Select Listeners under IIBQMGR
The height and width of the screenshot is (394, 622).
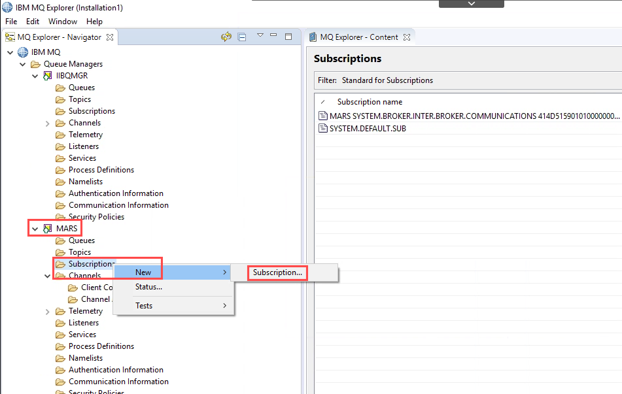click(83, 146)
